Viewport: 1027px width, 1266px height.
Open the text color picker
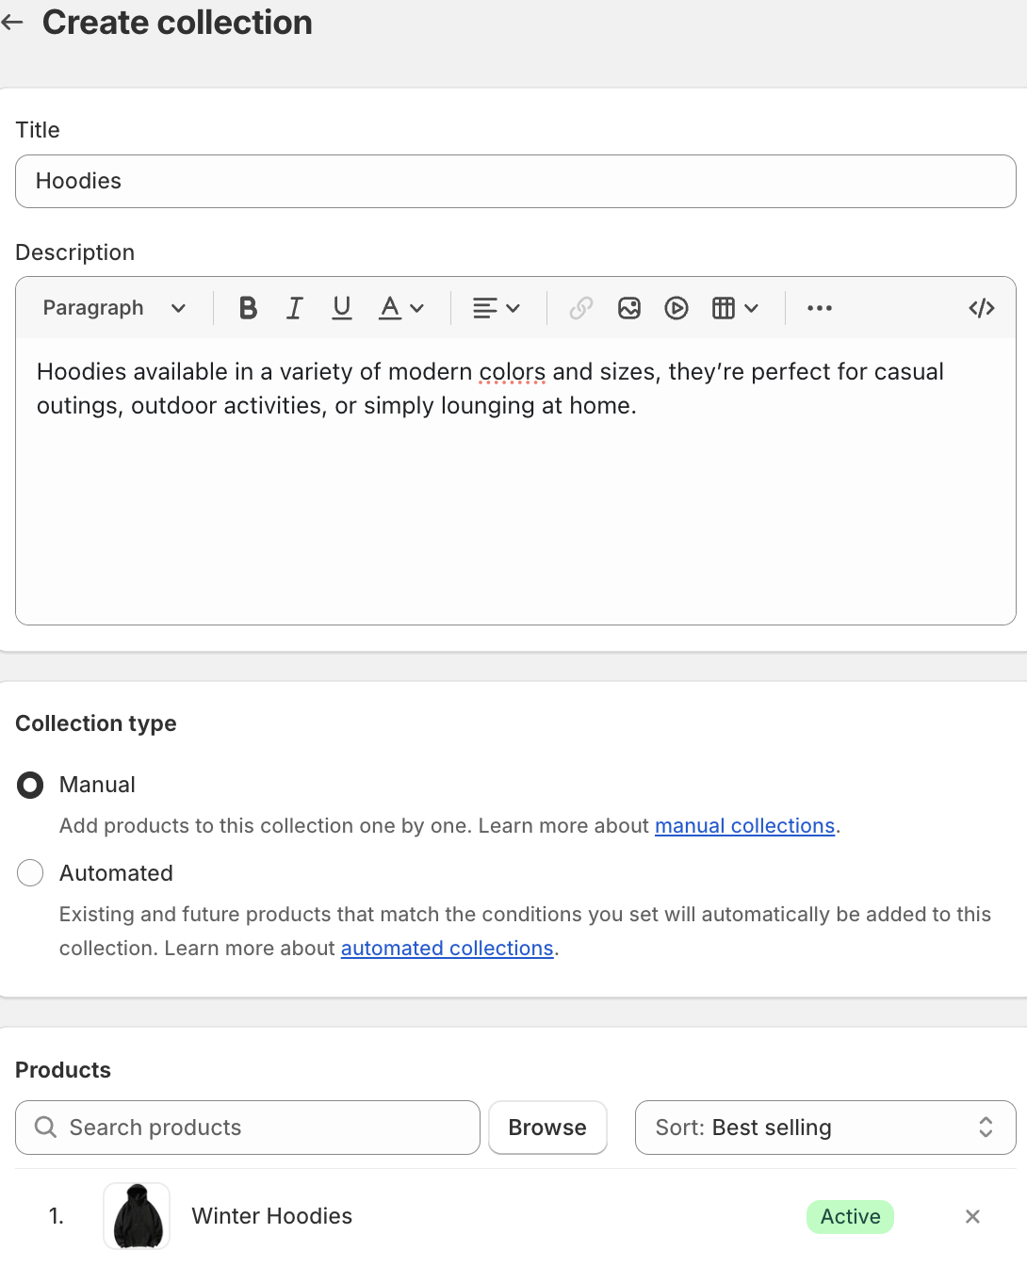(402, 308)
